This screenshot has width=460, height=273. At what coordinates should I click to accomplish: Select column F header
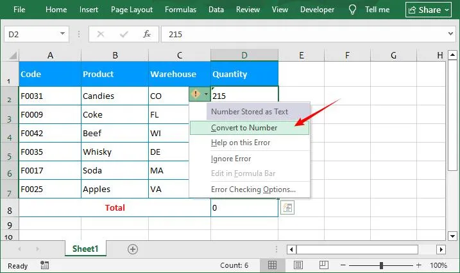pos(347,55)
